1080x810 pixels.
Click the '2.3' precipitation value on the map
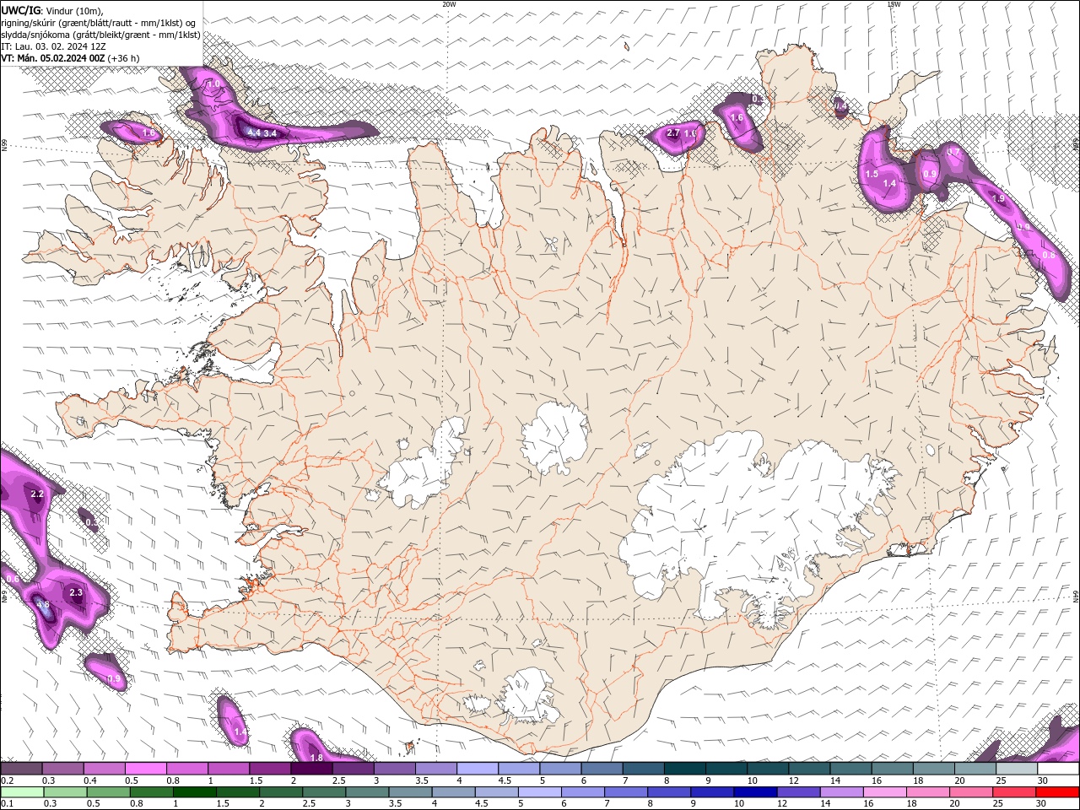(x=76, y=593)
